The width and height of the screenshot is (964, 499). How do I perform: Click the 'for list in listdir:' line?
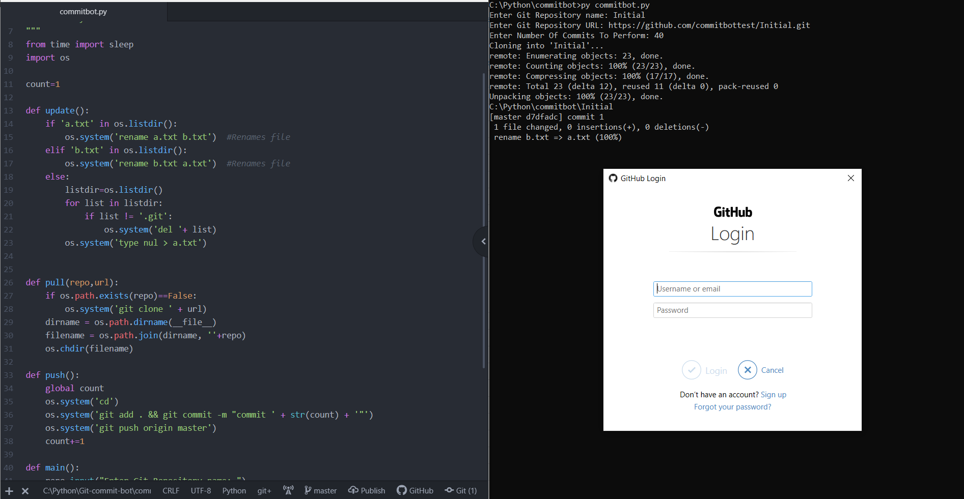114,203
